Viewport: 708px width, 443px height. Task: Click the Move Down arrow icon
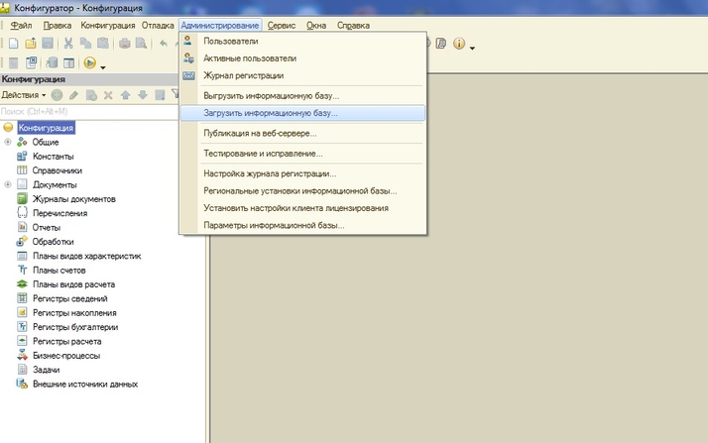click(142, 95)
